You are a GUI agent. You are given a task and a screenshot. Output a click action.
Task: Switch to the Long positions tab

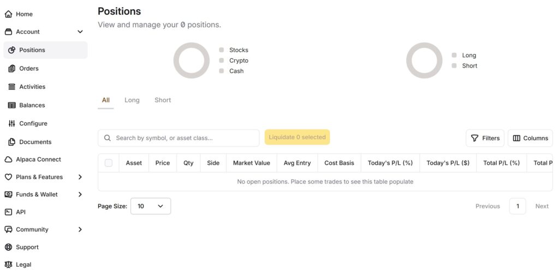(x=132, y=101)
